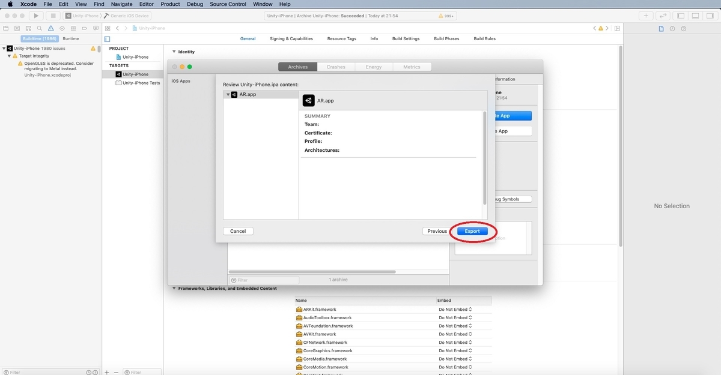
Task: Select the History inspector clock icon
Action: click(672, 28)
